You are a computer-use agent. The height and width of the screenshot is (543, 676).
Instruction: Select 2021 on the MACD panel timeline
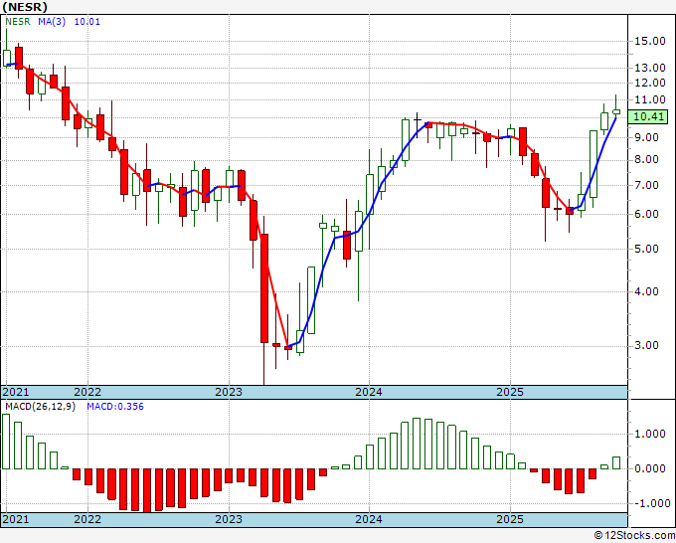[x=16, y=520]
